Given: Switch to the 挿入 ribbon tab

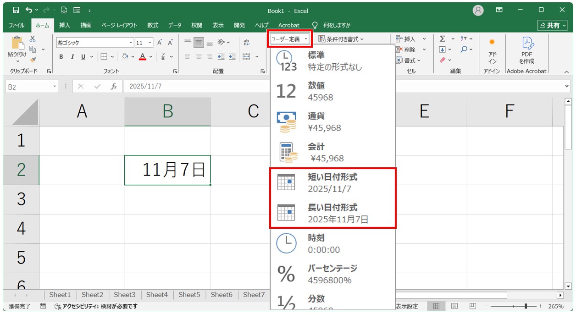Looking at the screenshot, I should pyautogui.click(x=64, y=25).
